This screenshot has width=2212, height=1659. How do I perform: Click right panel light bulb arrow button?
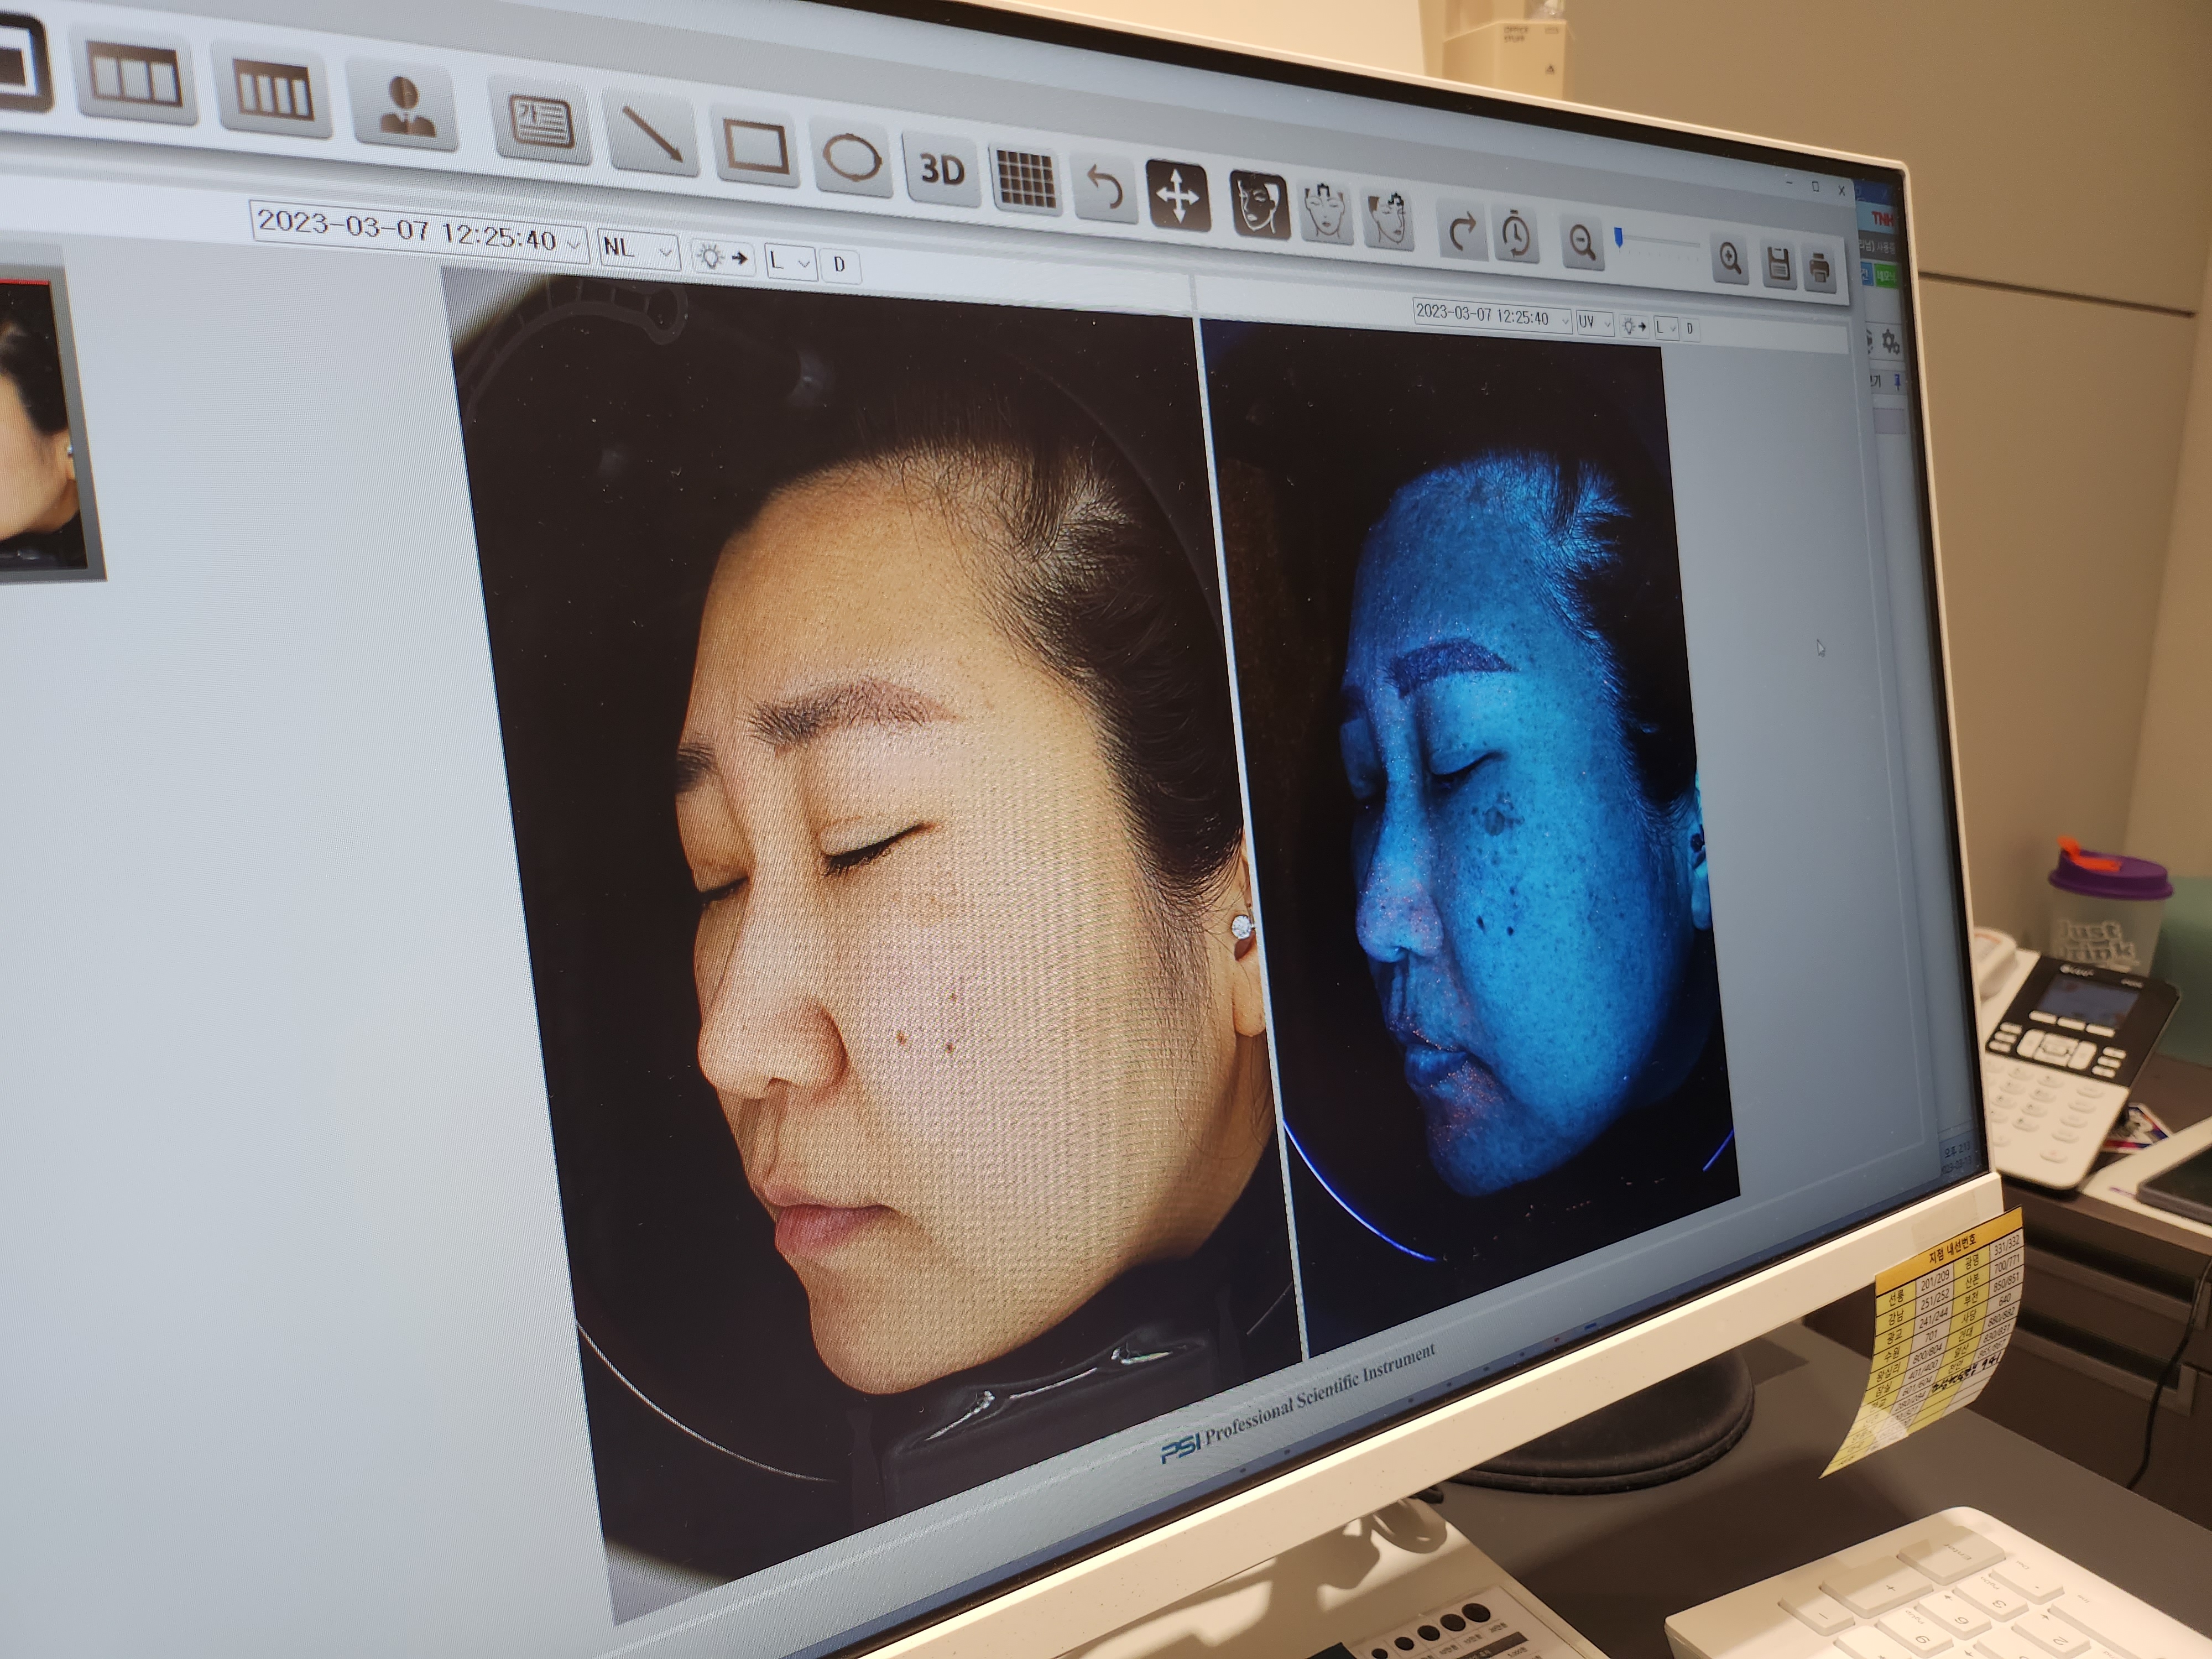click(x=1634, y=326)
